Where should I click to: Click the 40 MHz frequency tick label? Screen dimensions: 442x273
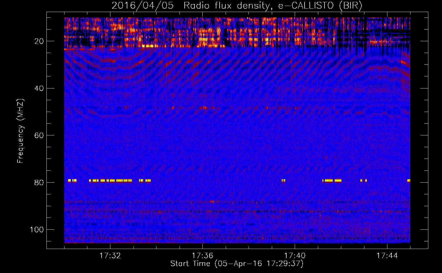pos(39,88)
